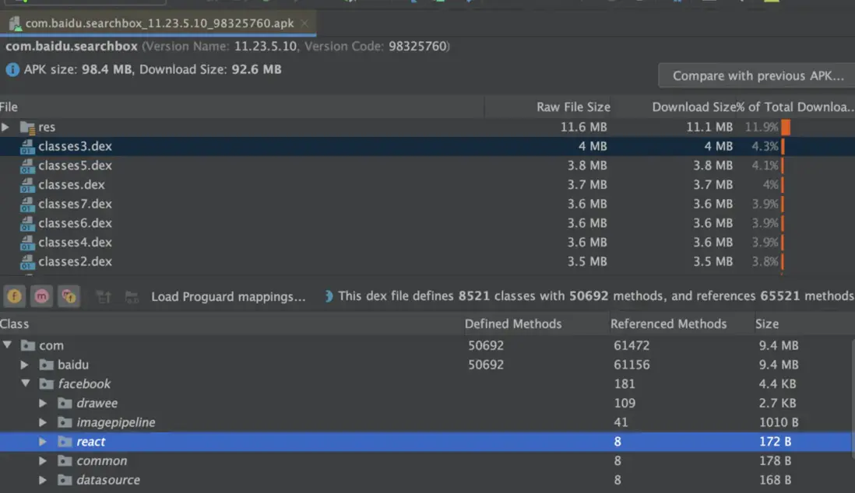Expand the imagepipeline package node
Image resolution: width=855 pixels, height=493 pixels.
(43, 422)
